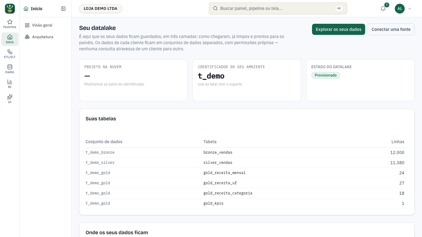This screenshot has width=422, height=237.
Task: Click Conectar uma fonte
Action: pyautogui.click(x=391, y=29)
